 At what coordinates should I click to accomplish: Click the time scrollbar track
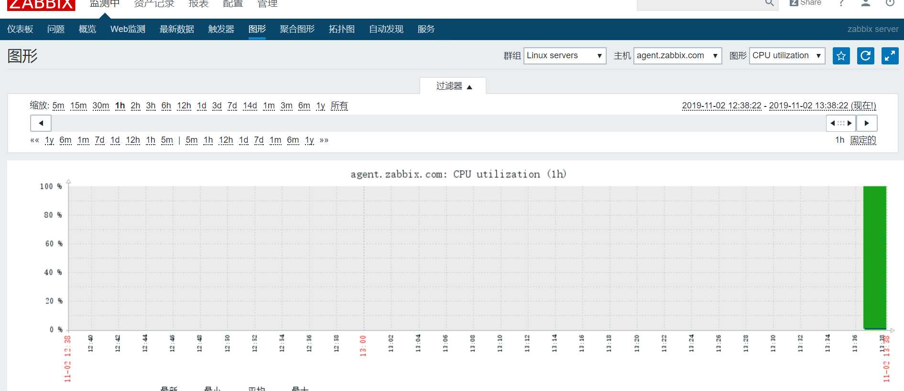coord(438,123)
